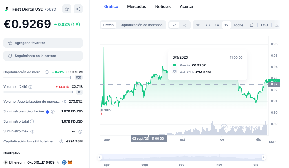Copy the Ethereum contract address
The height and width of the screenshot is (168, 289).
(x=59, y=162)
